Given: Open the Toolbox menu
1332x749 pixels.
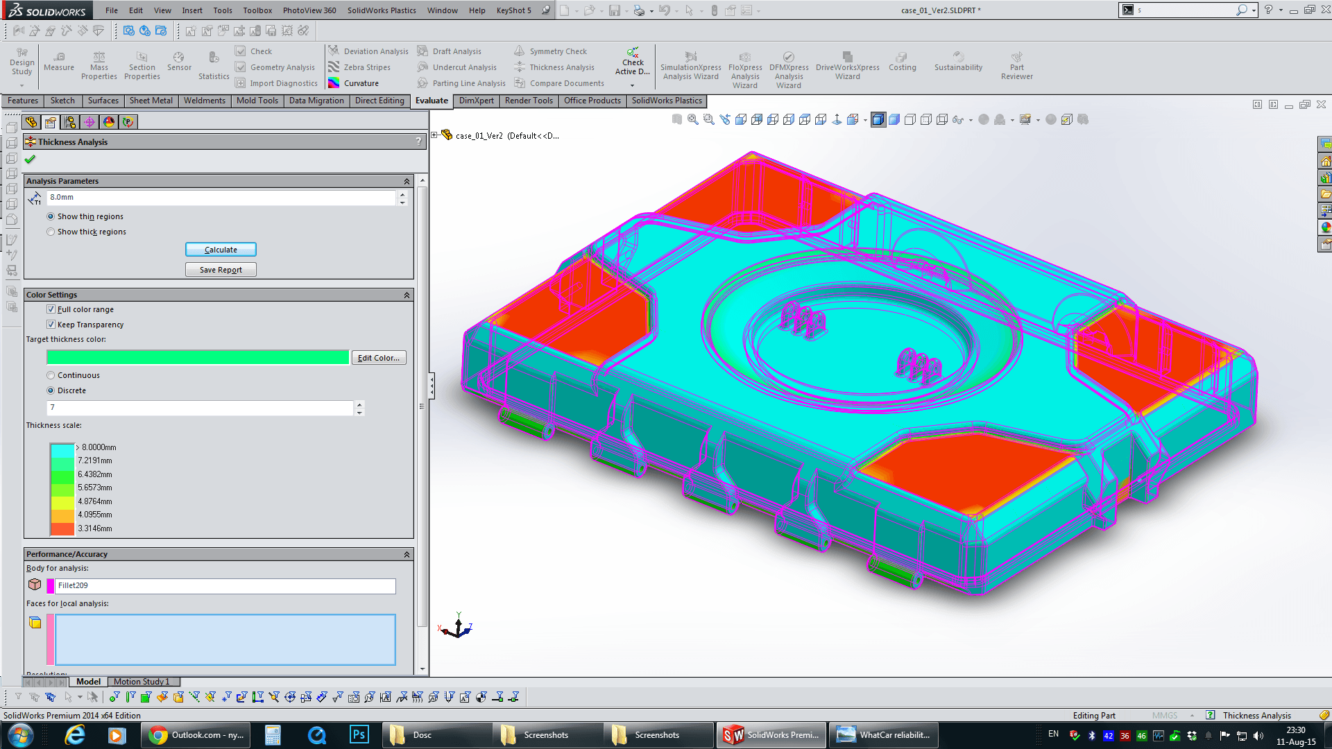Looking at the screenshot, I should click(257, 10).
